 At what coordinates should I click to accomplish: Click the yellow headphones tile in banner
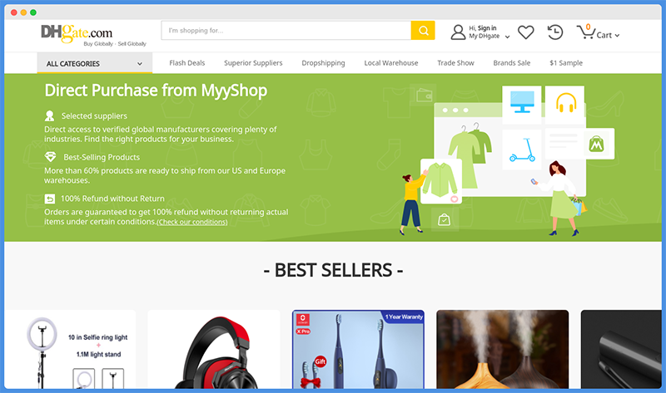(x=565, y=104)
